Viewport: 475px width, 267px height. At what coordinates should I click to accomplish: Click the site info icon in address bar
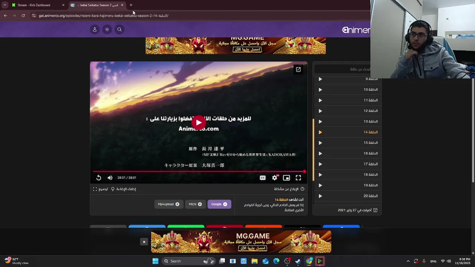tap(34, 16)
